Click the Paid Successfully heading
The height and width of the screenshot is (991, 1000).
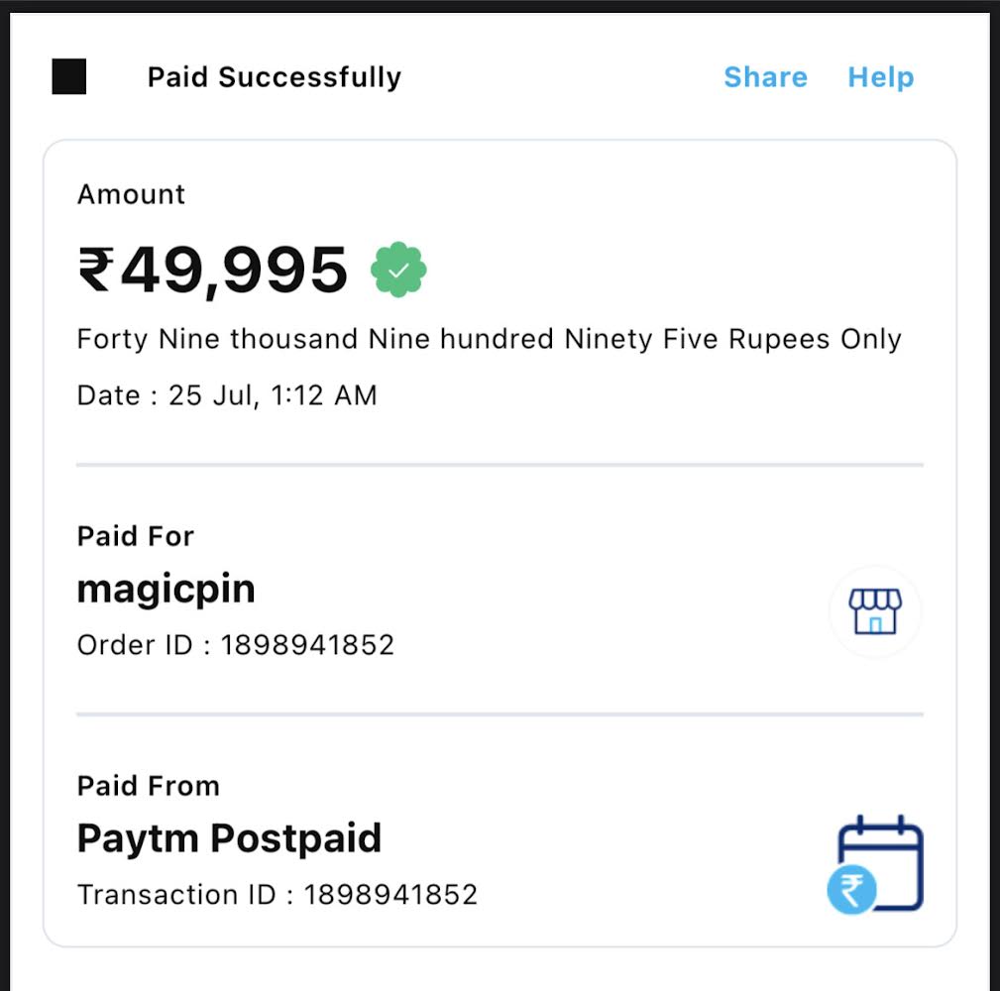[x=275, y=77]
